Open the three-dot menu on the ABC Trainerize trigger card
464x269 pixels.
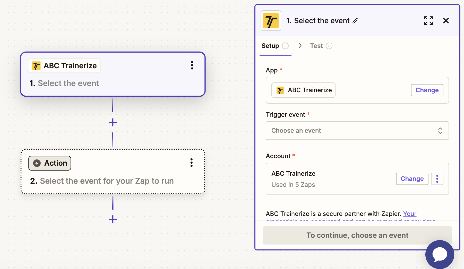[192, 65]
